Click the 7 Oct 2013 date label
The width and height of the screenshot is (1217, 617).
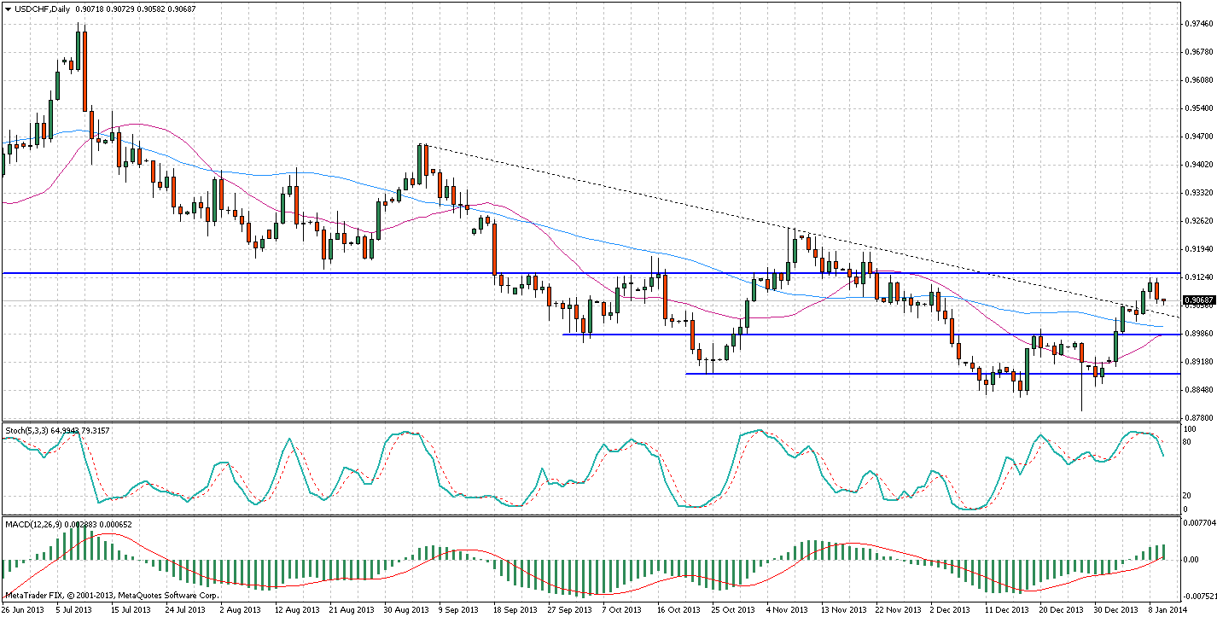624,610
